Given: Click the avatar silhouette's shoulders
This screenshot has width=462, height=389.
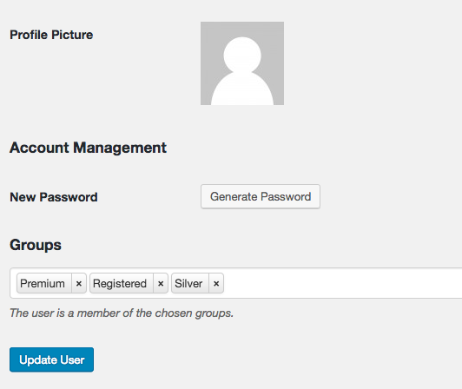Looking at the screenshot, I should tap(242, 90).
